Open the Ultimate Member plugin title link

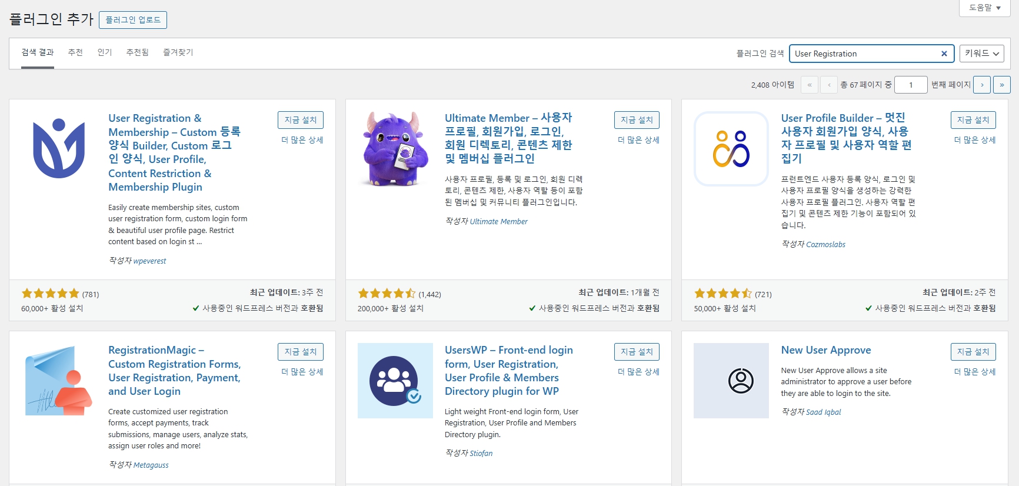(508, 138)
